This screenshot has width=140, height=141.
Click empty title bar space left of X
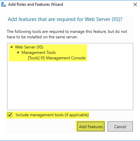pyautogui.click(x=97, y=4)
